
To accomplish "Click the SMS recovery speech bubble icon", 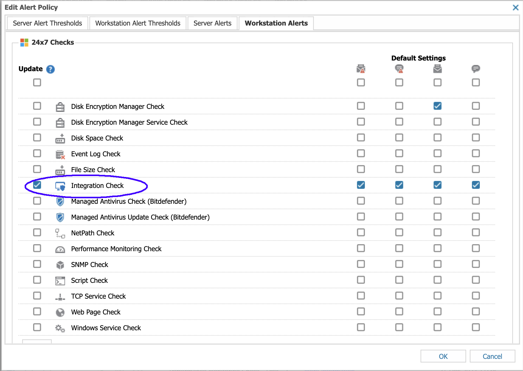I will pyautogui.click(x=476, y=69).
